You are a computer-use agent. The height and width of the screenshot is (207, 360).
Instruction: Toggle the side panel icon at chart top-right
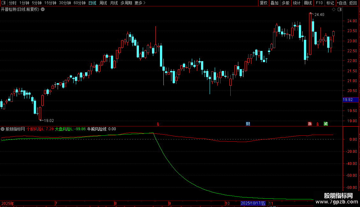click(340, 10)
